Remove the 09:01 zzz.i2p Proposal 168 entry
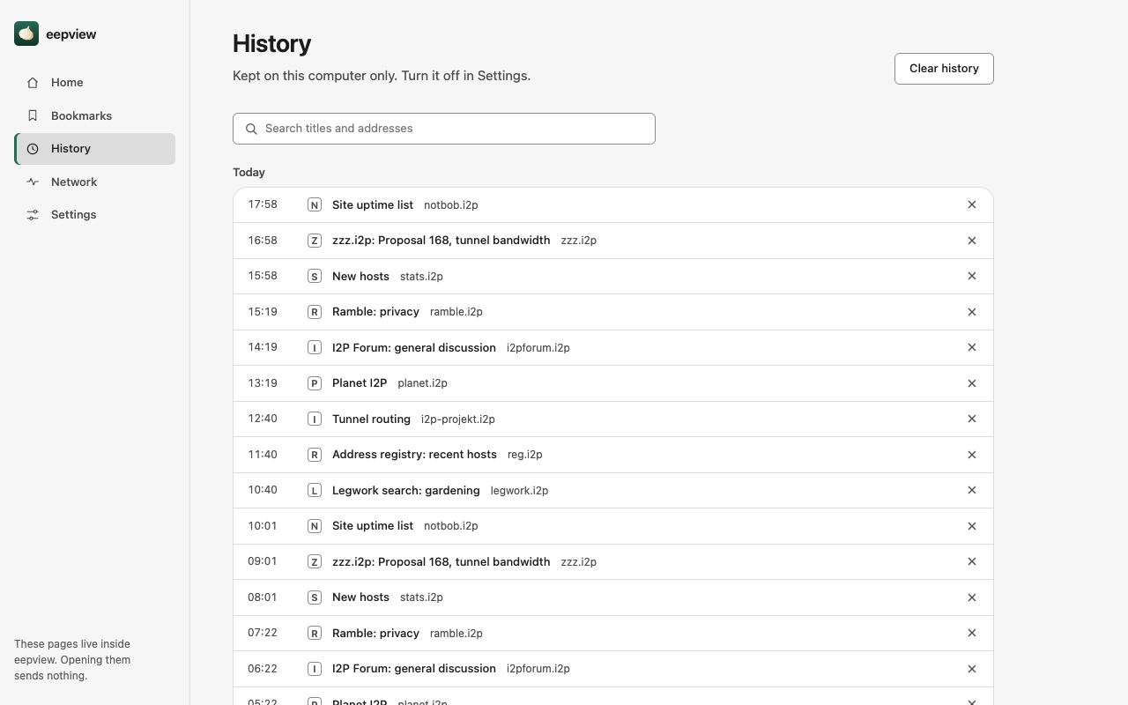The height and width of the screenshot is (705, 1128). (972, 561)
